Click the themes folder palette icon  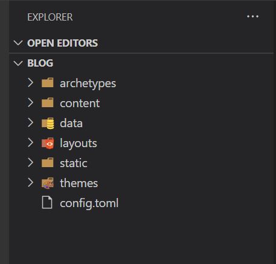point(48,183)
